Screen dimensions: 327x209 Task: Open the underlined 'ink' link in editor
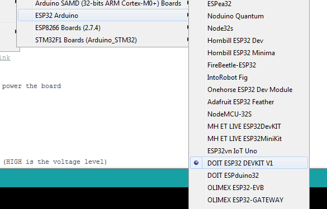[x=5, y=57]
